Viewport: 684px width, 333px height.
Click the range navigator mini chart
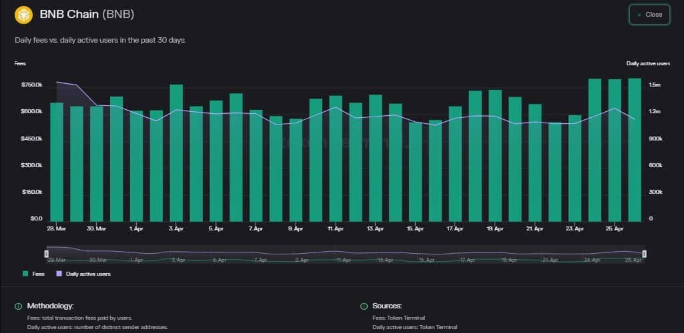pyautogui.click(x=346, y=254)
